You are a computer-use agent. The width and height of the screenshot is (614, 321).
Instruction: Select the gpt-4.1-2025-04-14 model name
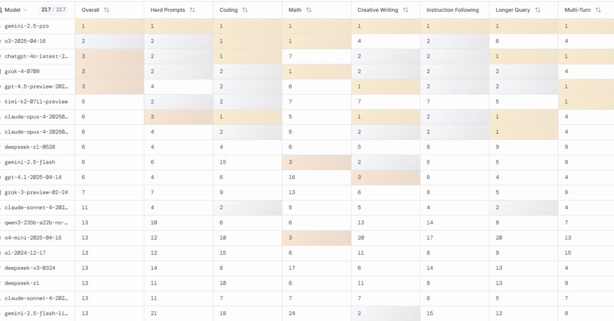[33, 177]
